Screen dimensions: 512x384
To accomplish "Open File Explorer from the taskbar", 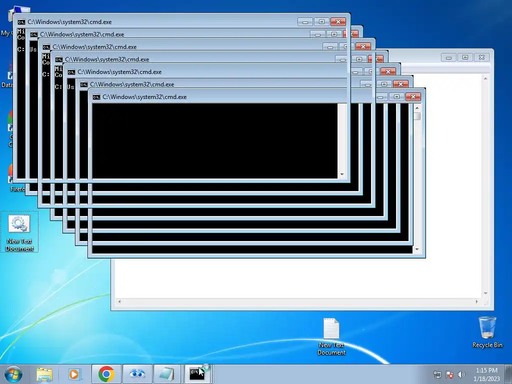I will point(44,374).
